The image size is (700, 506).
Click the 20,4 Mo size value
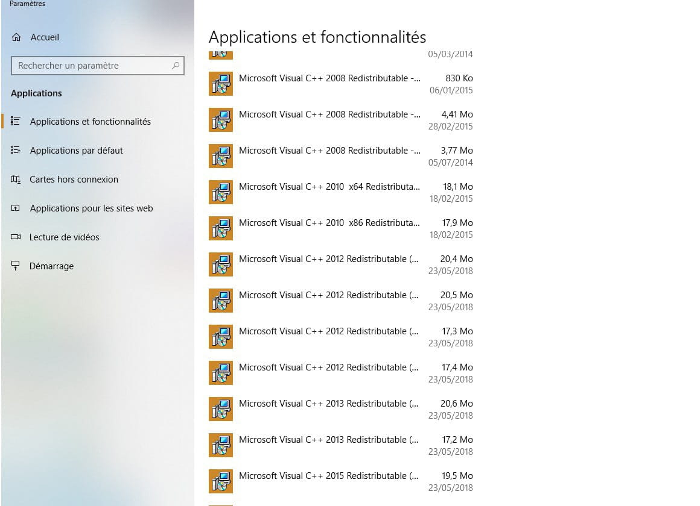point(457,258)
